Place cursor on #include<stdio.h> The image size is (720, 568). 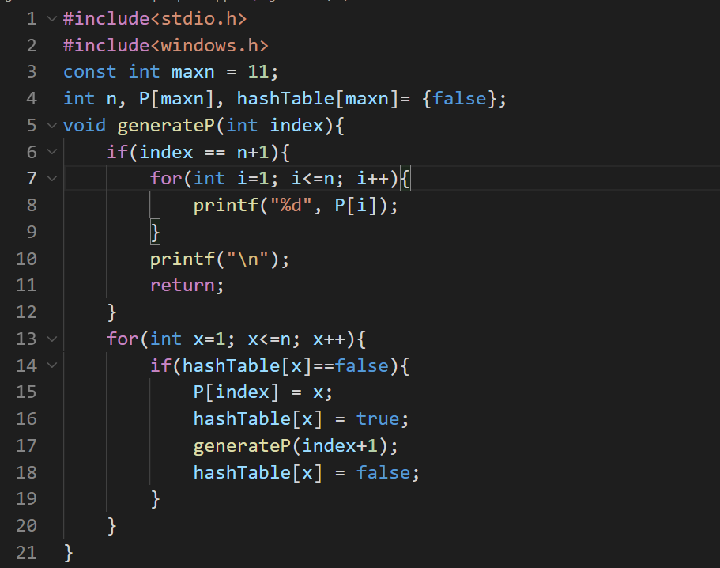click(155, 19)
